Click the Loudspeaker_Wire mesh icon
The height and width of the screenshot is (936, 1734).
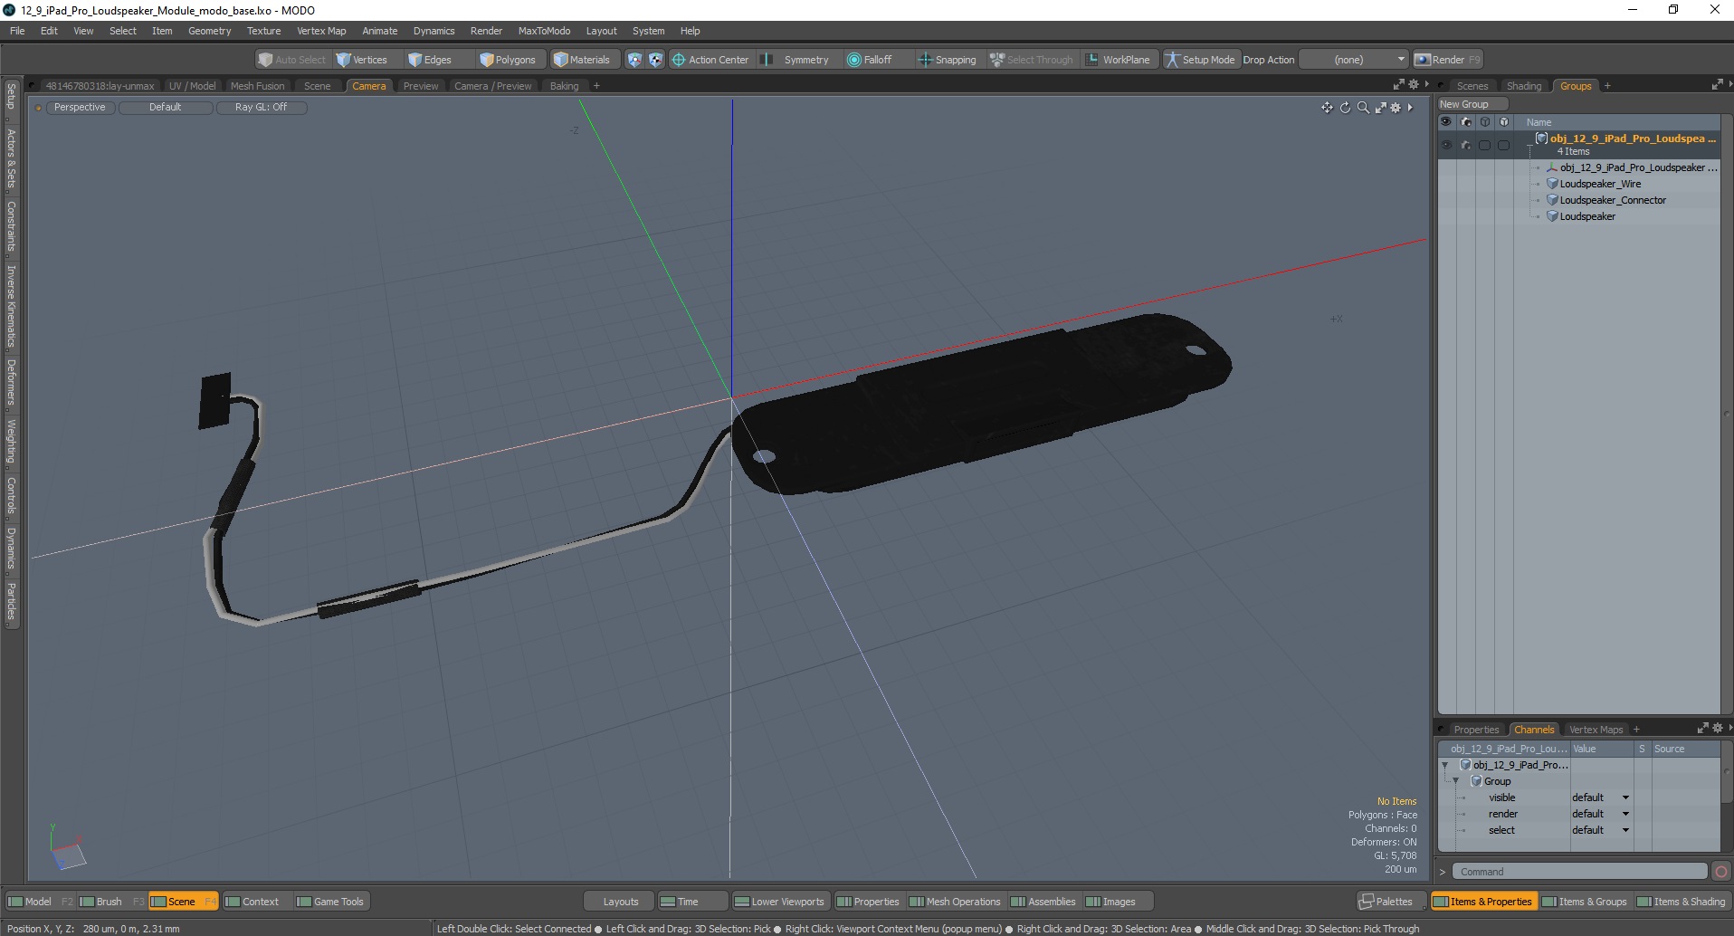[1552, 184]
